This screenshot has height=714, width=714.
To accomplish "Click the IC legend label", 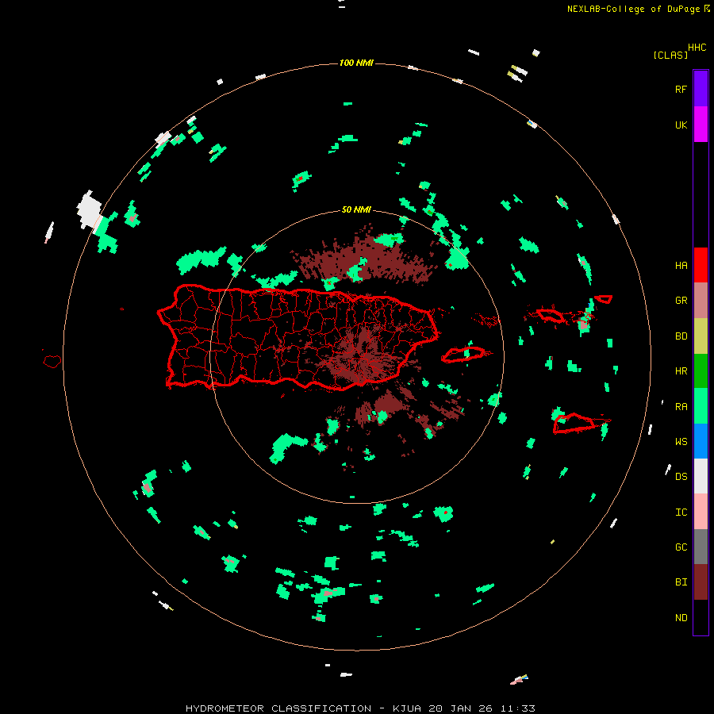I will [x=681, y=512].
